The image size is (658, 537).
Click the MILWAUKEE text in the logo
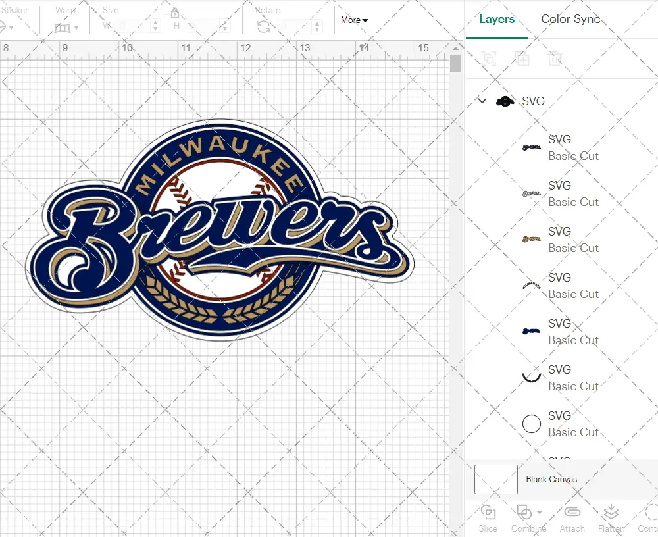pos(219,165)
